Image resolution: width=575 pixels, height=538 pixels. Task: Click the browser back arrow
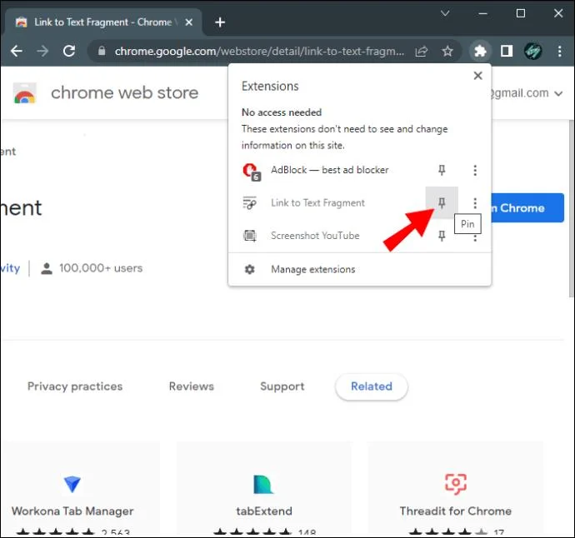[17, 51]
